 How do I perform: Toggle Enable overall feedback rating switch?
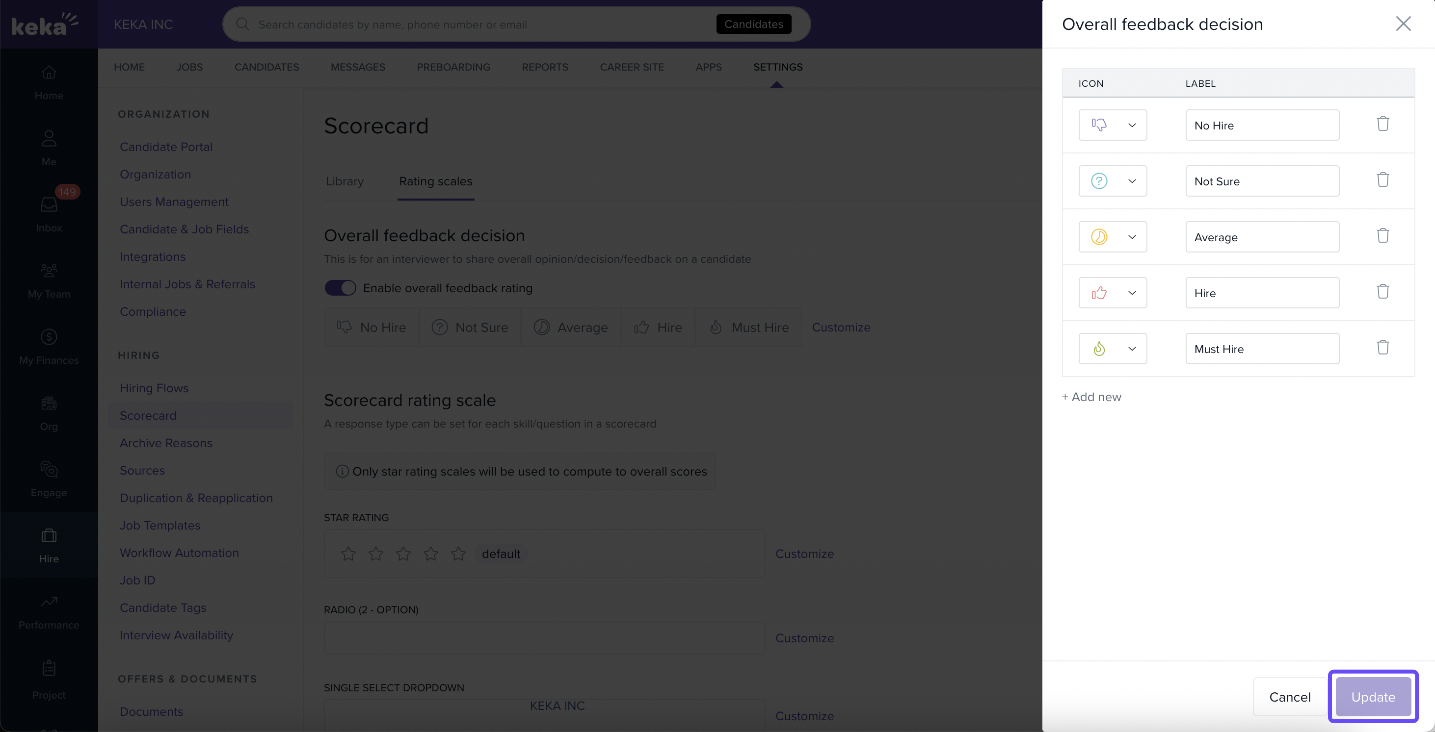(x=341, y=288)
